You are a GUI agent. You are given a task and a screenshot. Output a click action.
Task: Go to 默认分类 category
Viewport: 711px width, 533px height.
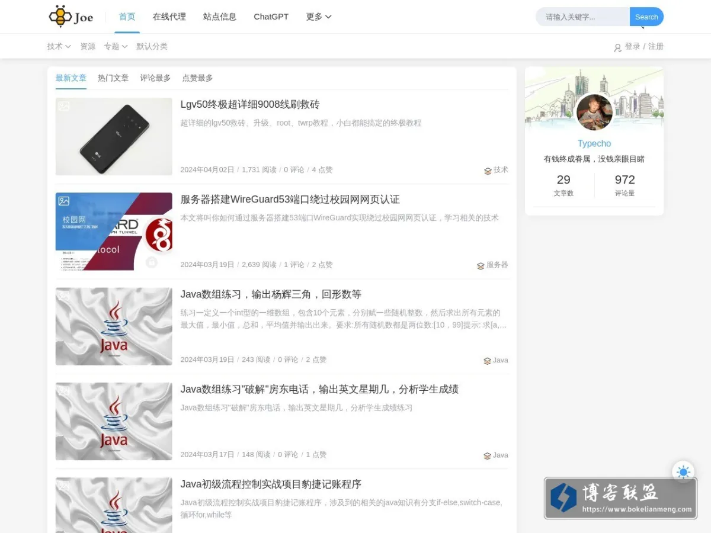click(152, 46)
